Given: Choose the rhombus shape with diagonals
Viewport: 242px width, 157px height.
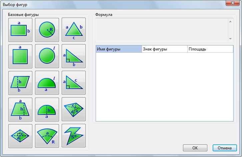Looking at the screenshot, I should [x=20, y=136].
